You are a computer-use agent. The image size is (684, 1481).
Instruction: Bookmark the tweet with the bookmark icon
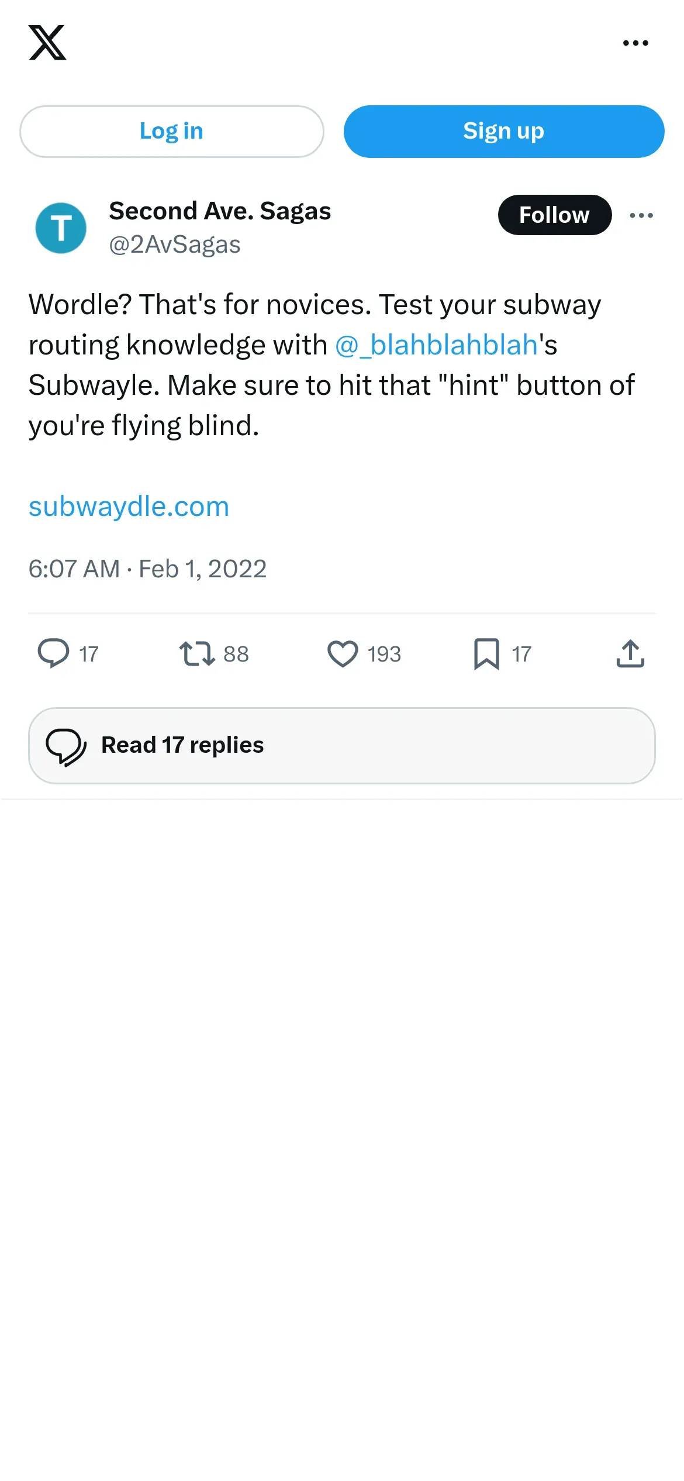pos(486,653)
